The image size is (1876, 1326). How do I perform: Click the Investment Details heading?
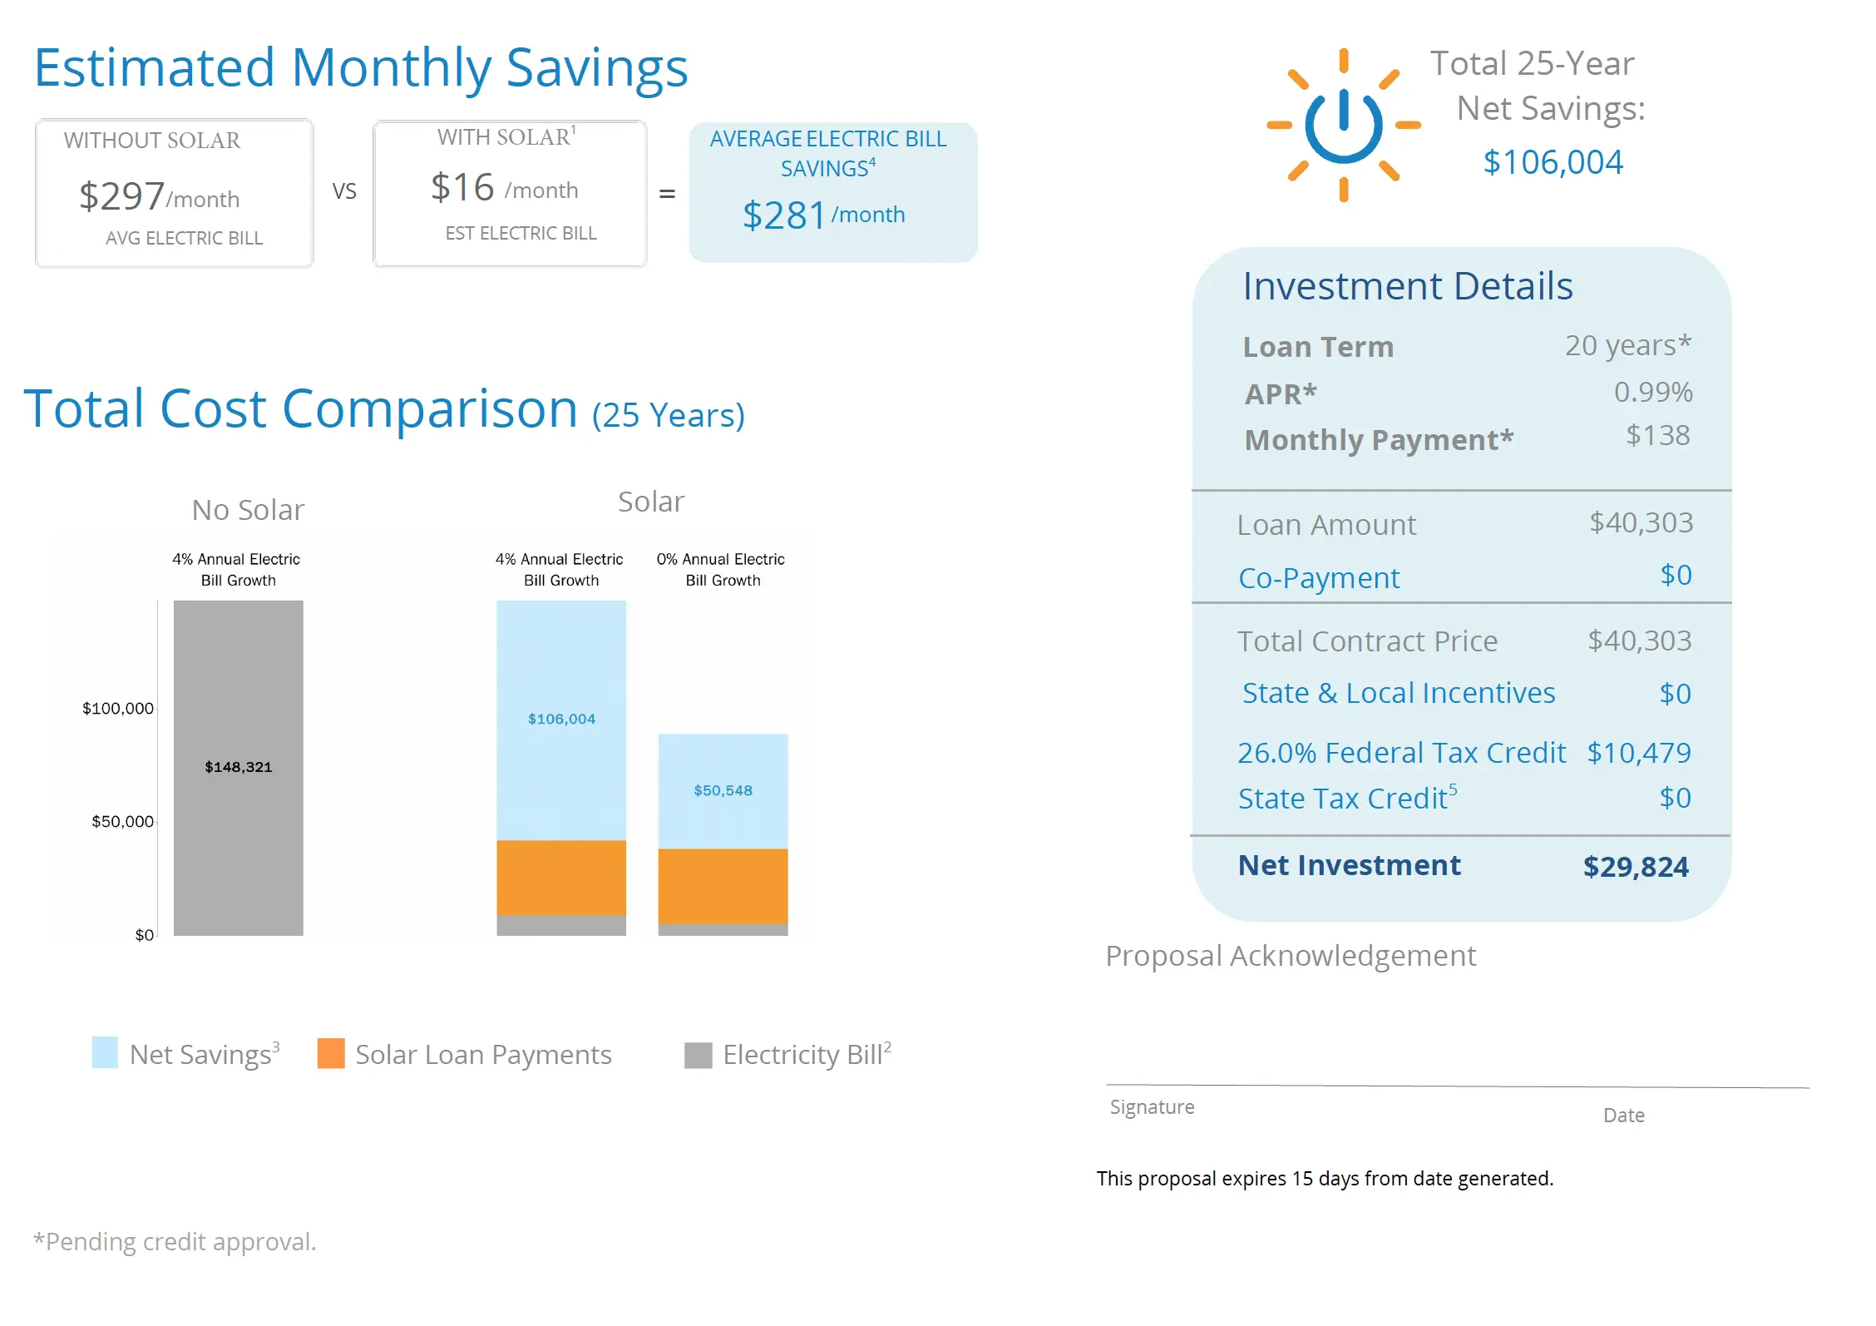coord(1407,287)
